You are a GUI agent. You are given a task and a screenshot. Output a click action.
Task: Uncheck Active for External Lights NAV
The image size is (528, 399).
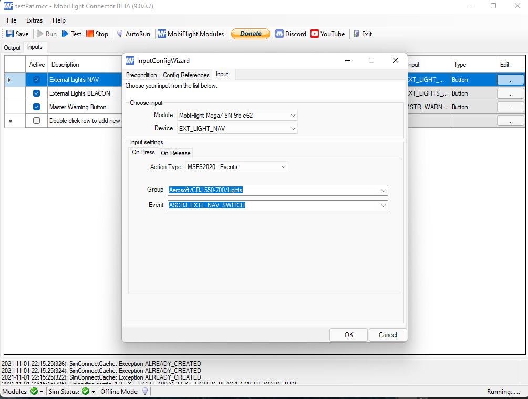point(36,80)
